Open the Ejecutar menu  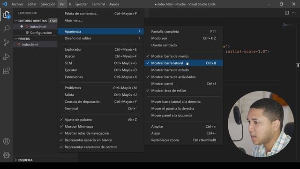click(x=81, y=4)
